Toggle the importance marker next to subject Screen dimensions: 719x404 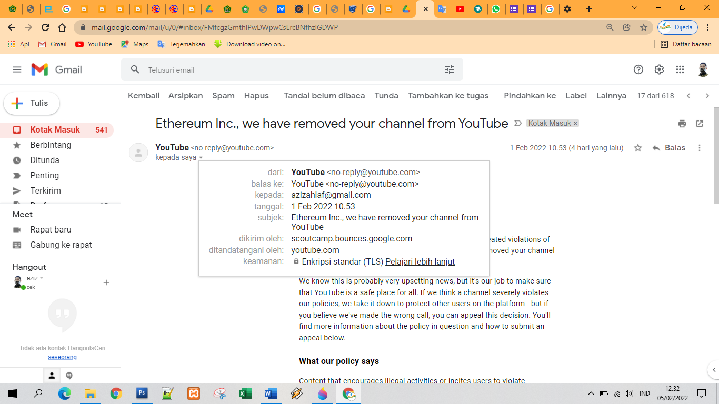click(518, 123)
